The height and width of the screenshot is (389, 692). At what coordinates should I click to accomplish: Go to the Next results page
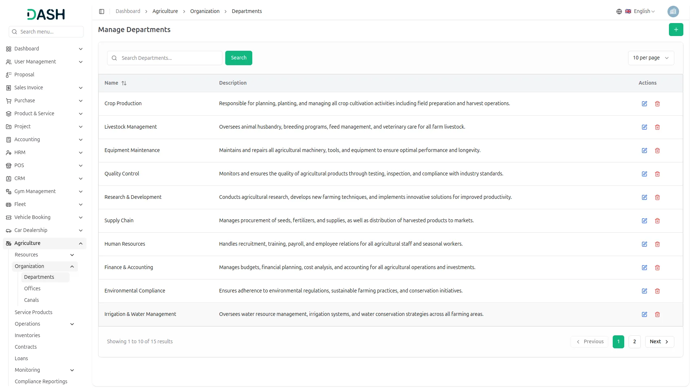659,342
